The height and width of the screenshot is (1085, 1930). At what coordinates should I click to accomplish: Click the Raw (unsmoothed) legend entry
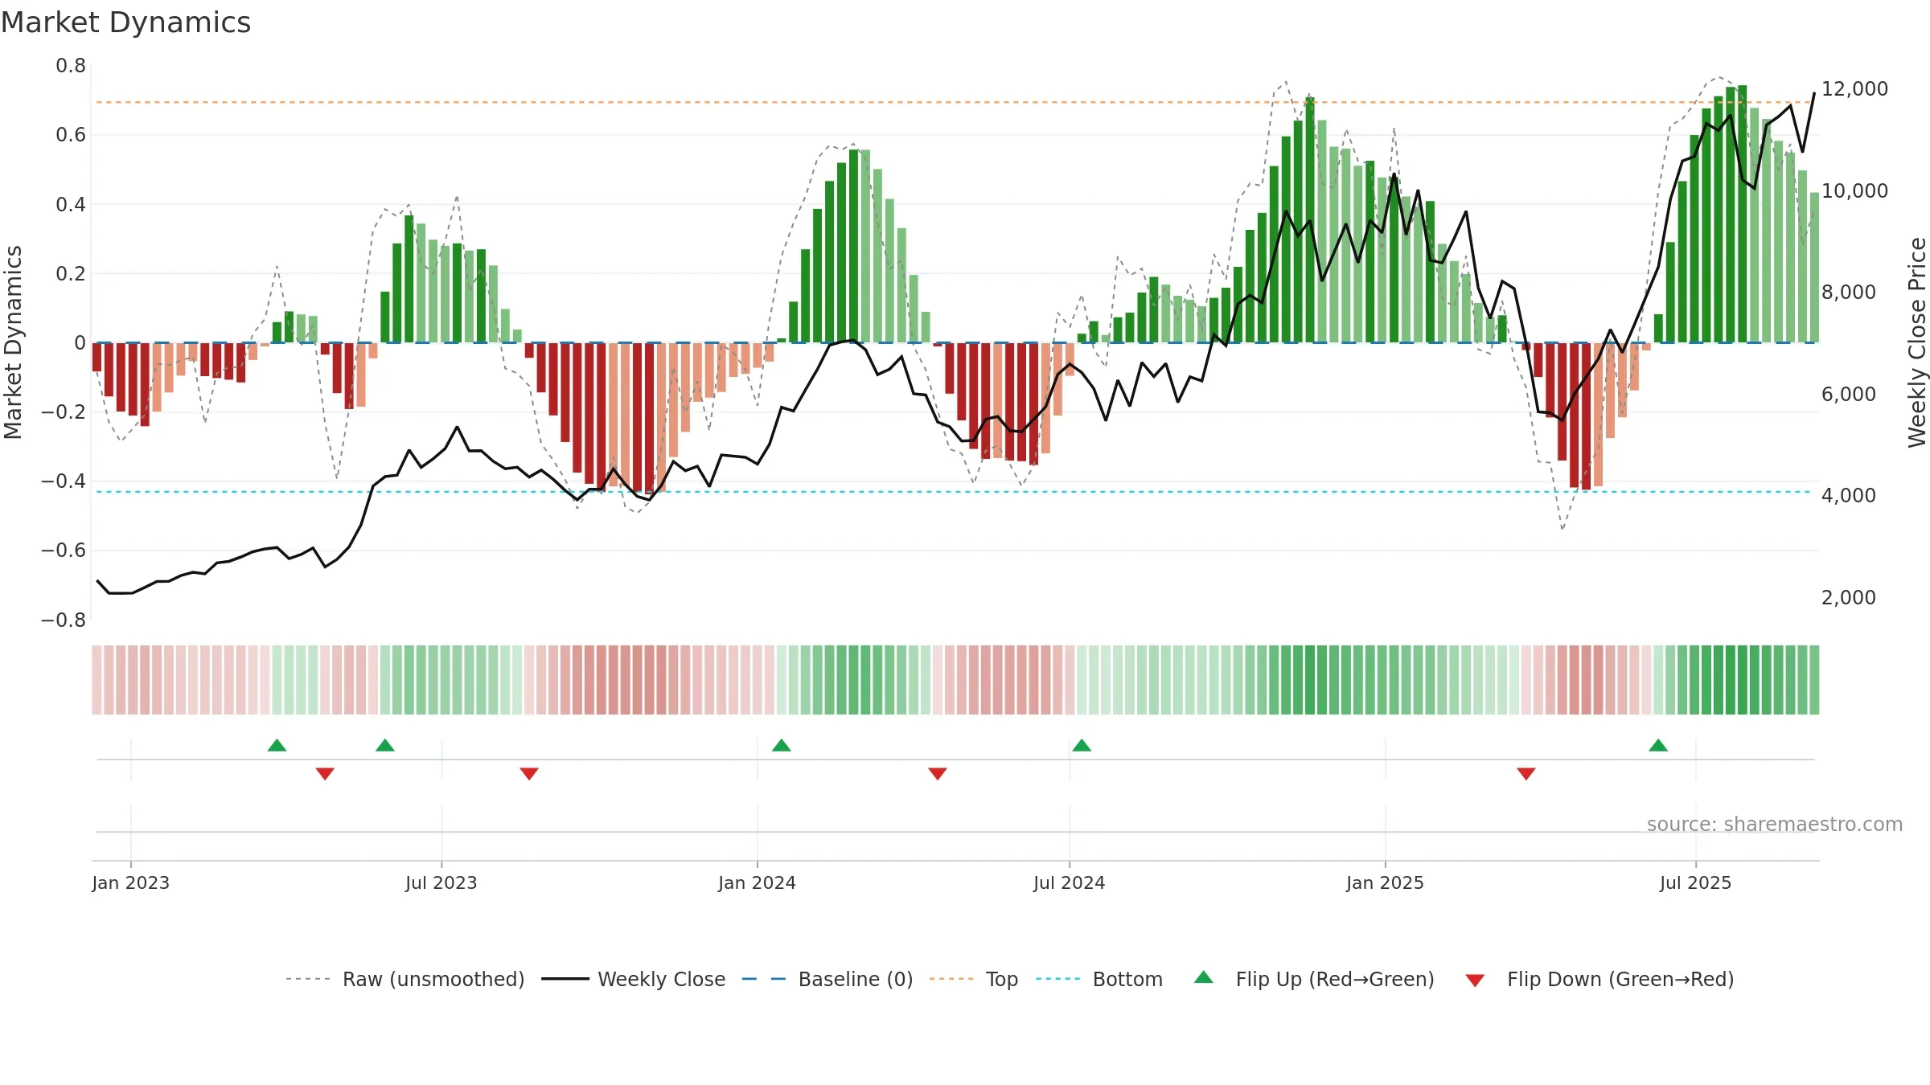(x=404, y=979)
